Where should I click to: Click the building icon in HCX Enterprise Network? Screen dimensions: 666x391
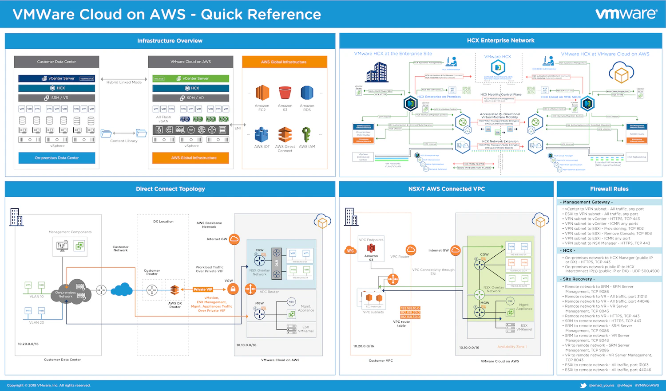point(377,72)
